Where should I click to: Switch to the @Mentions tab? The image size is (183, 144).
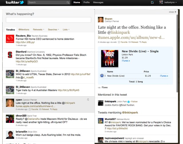point(24,29)
